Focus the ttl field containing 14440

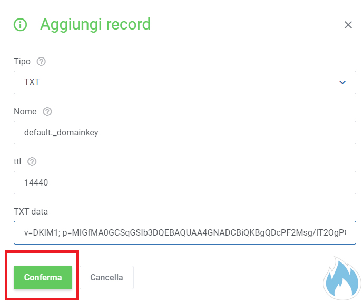[x=184, y=182]
